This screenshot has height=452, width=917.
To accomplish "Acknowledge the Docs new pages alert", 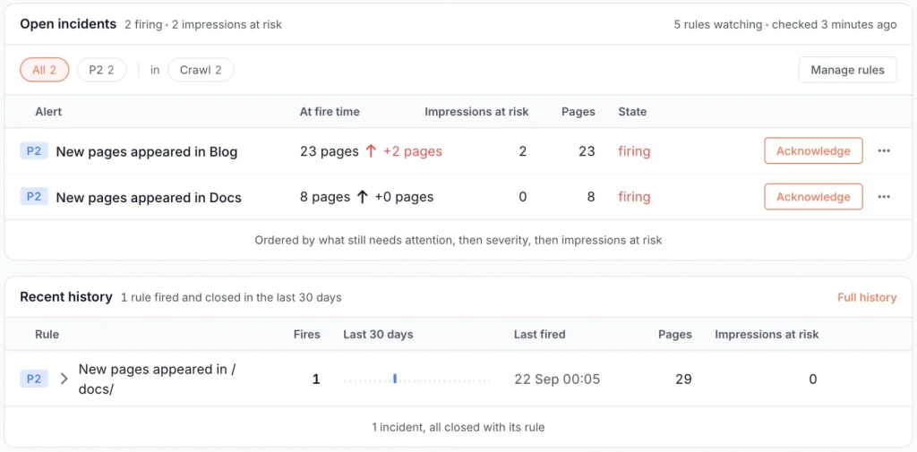I will [x=813, y=197].
